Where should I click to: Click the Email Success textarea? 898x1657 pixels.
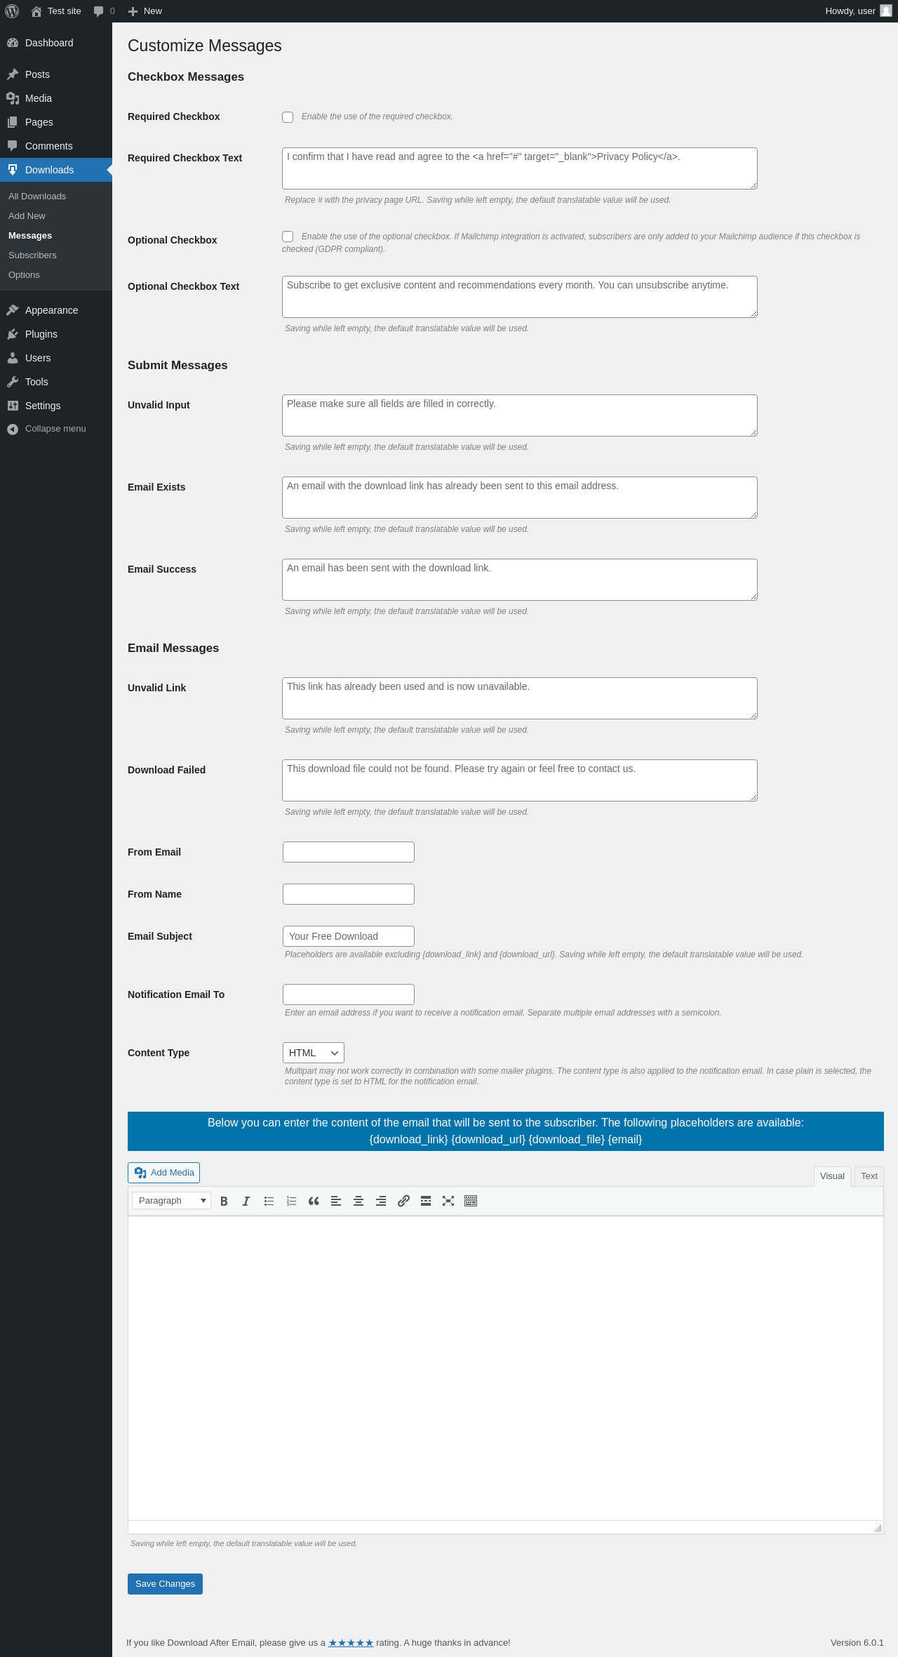[520, 580]
